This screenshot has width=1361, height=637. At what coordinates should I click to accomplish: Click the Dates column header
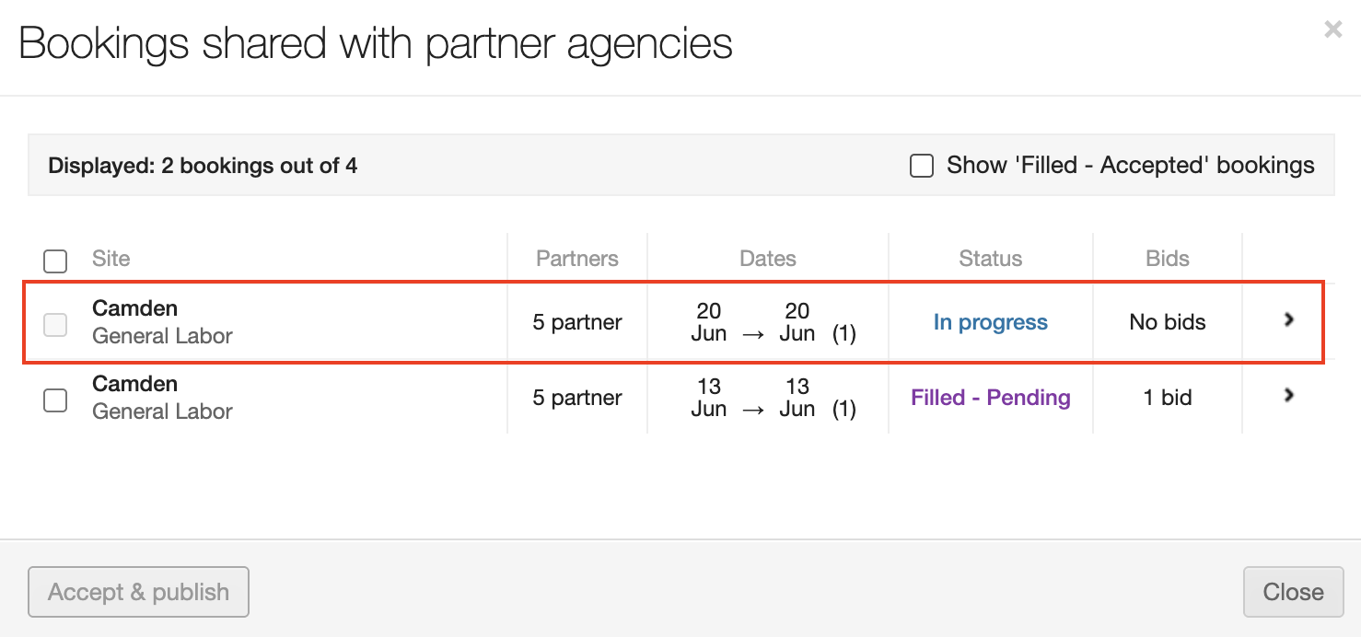[767, 259]
